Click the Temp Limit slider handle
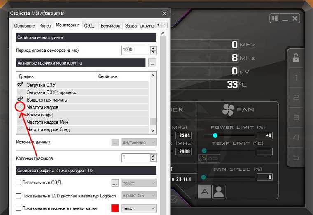This screenshot has height=215, width=313. tap(204, 150)
